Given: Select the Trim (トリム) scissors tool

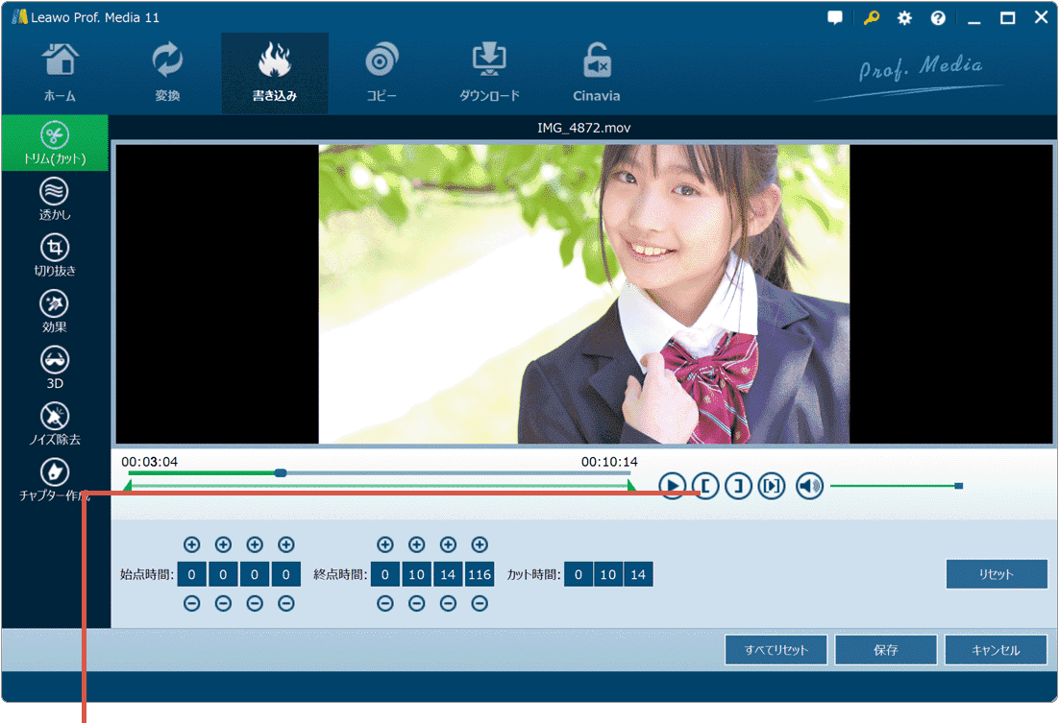Looking at the screenshot, I should coord(55,142).
